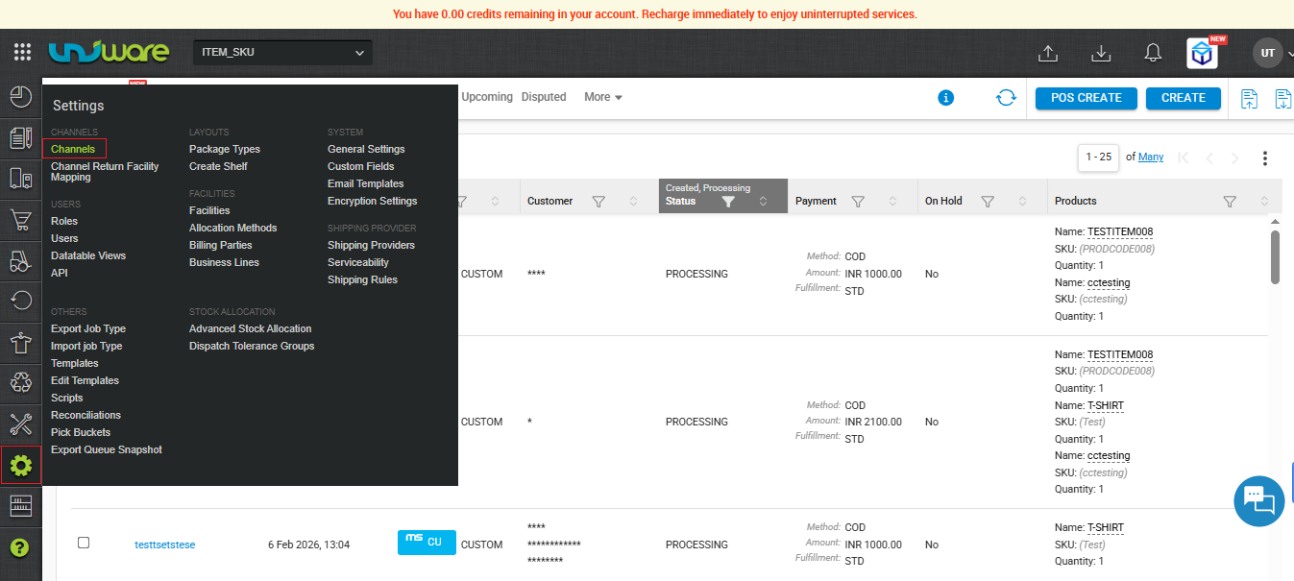
Task: Click the dashboard pie chart sidebar icon
Action: point(20,96)
